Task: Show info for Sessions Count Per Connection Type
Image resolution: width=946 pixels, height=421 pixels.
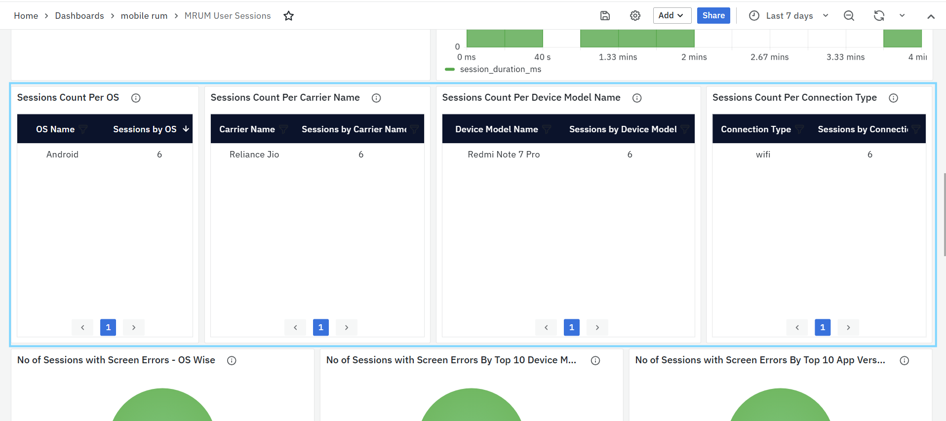Action: pyautogui.click(x=893, y=98)
